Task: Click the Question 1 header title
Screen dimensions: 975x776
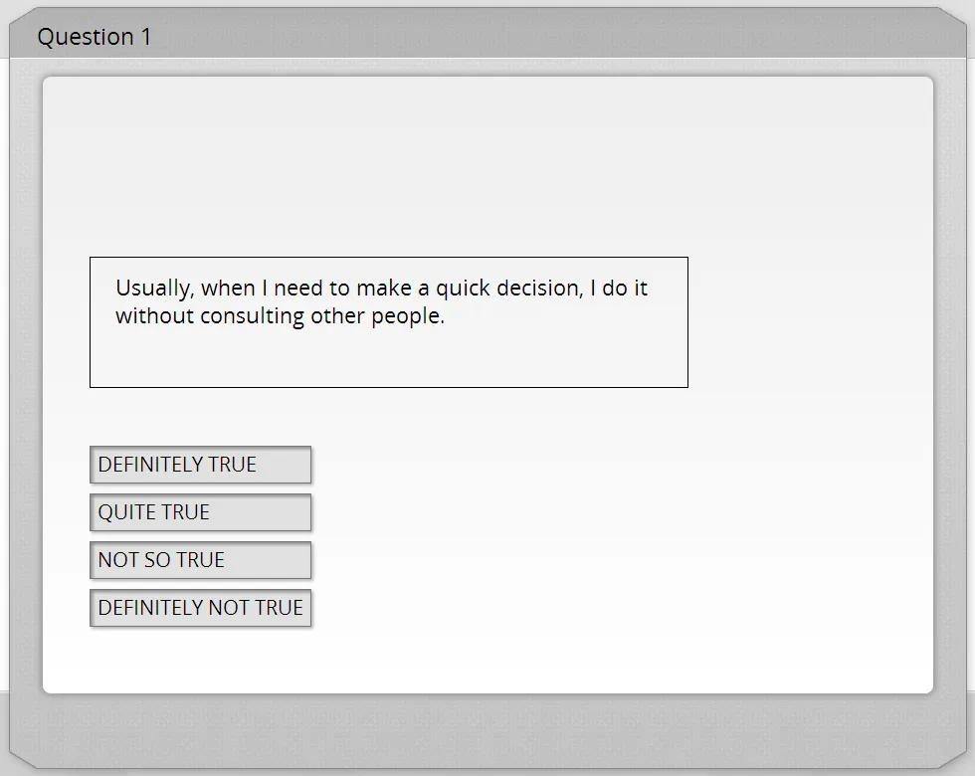Action: (95, 37)
